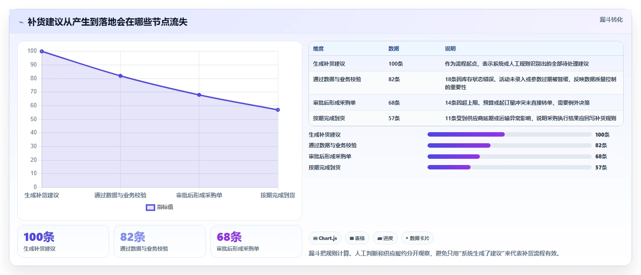This screenshot has height=275, width=641.
Task: Click the funnel title icon beside the heading
Action: (21, 22)
